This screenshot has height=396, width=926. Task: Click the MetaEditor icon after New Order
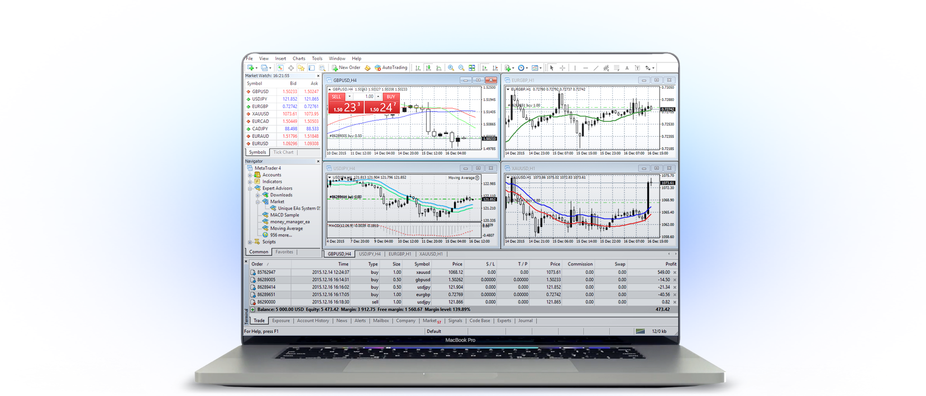(x=367, y=68)
